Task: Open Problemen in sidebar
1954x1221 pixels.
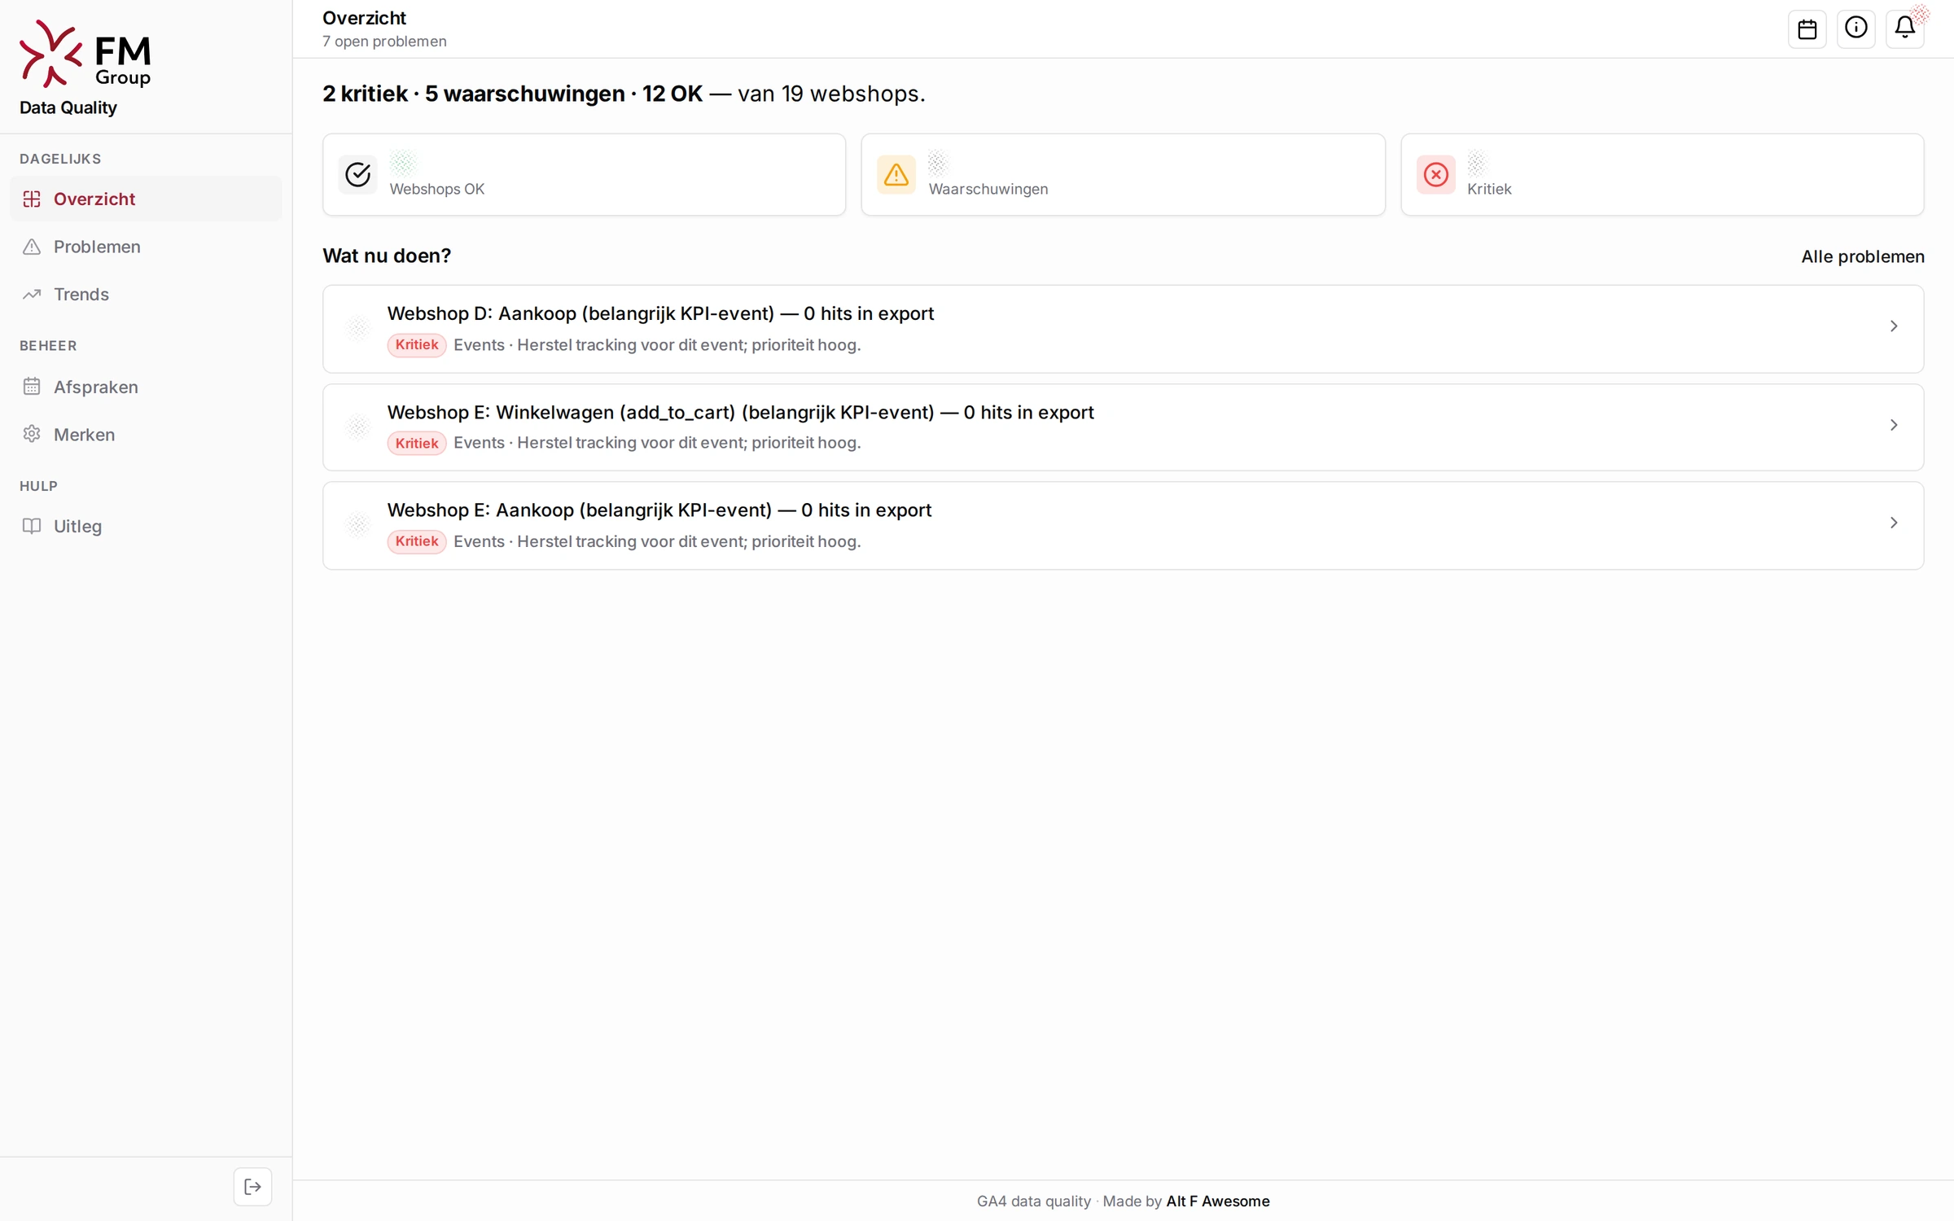Action: tap(146, 247)
